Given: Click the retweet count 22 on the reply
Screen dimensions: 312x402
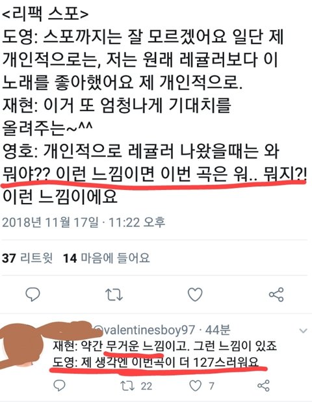Looking at the screenshot, I should coord(146,386).
